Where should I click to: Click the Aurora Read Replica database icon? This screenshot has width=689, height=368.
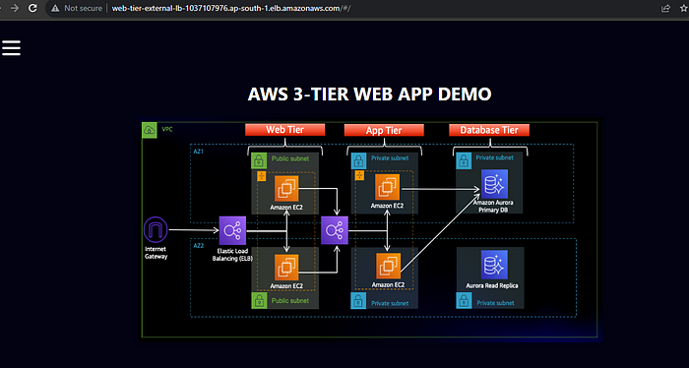[494, 265]
